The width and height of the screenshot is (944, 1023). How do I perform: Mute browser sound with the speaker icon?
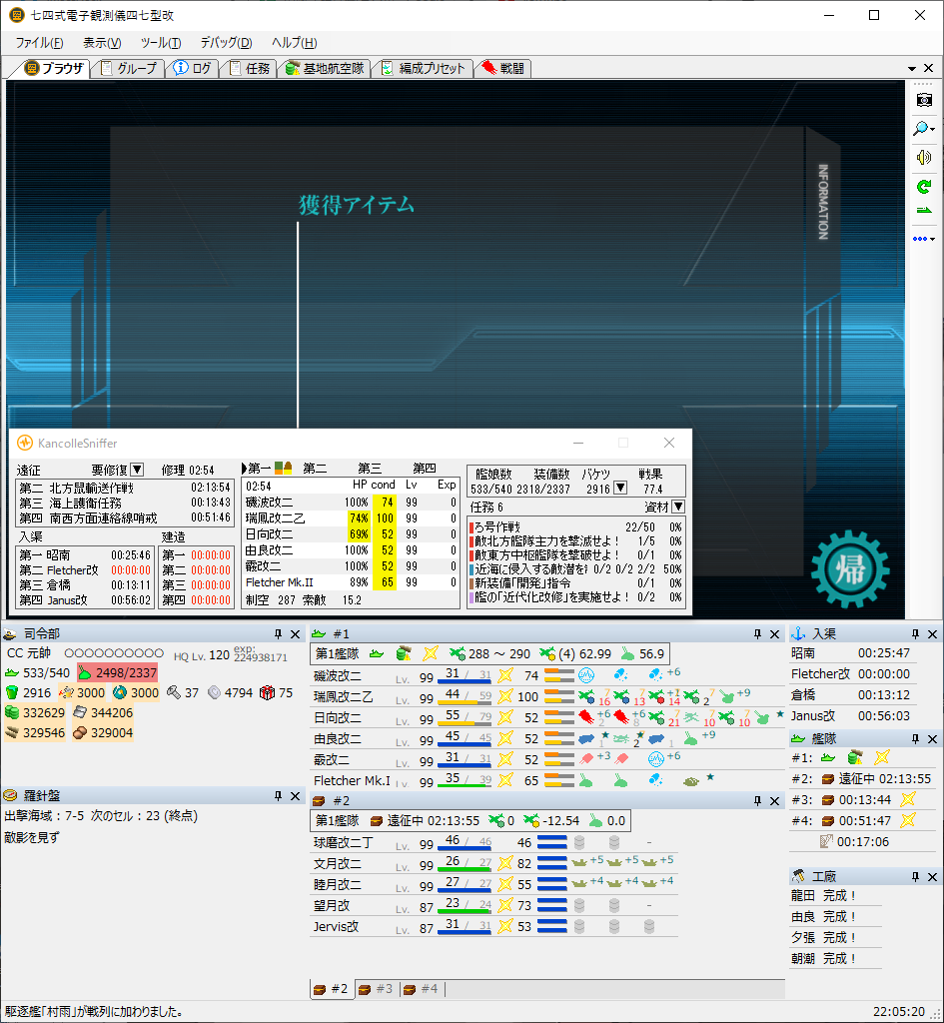coord(924,157)
